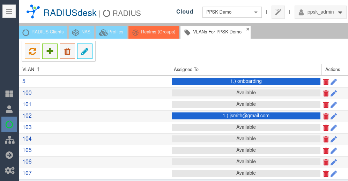The height and width of the screenshot is (181, 348).
Task: Click the orange reload toolbar button
Action: coord(32,51)
